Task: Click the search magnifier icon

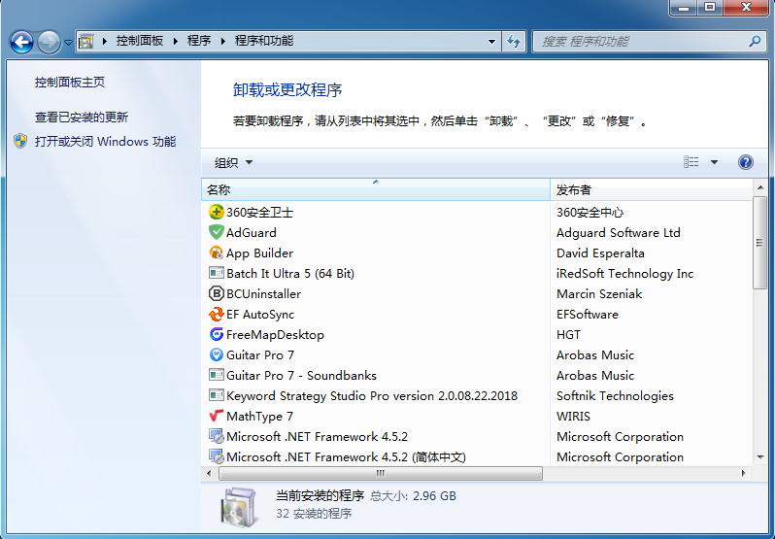Action: pyautogui.click(x=755, y=41)
